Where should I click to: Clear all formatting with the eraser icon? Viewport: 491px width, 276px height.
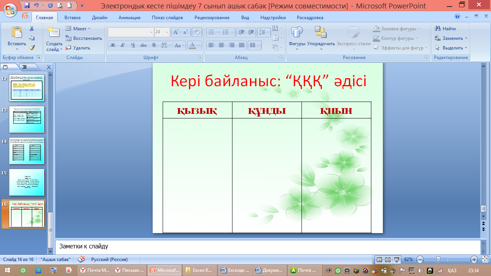click(x=197, y=32)
